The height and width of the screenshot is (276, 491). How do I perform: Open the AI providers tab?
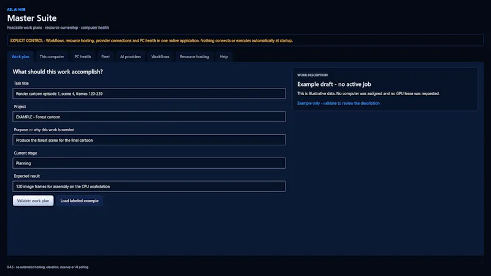pyautogui.click(x=131, y=56)
